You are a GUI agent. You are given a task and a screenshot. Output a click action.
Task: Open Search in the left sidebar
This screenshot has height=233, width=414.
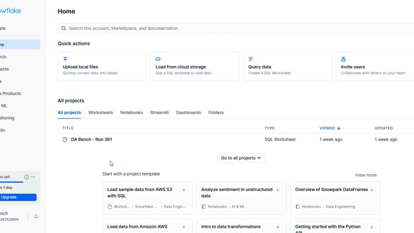20,57
